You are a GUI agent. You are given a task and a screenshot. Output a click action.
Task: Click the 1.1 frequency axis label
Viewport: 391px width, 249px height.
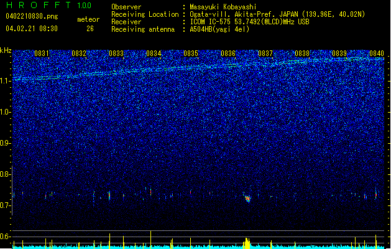tap(5, 81)
